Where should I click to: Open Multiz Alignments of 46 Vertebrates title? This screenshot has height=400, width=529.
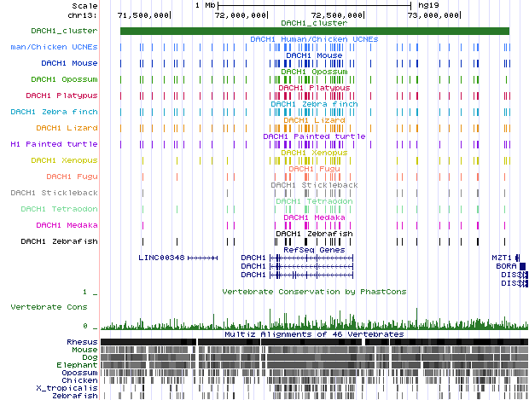click(x=313, y=334)
